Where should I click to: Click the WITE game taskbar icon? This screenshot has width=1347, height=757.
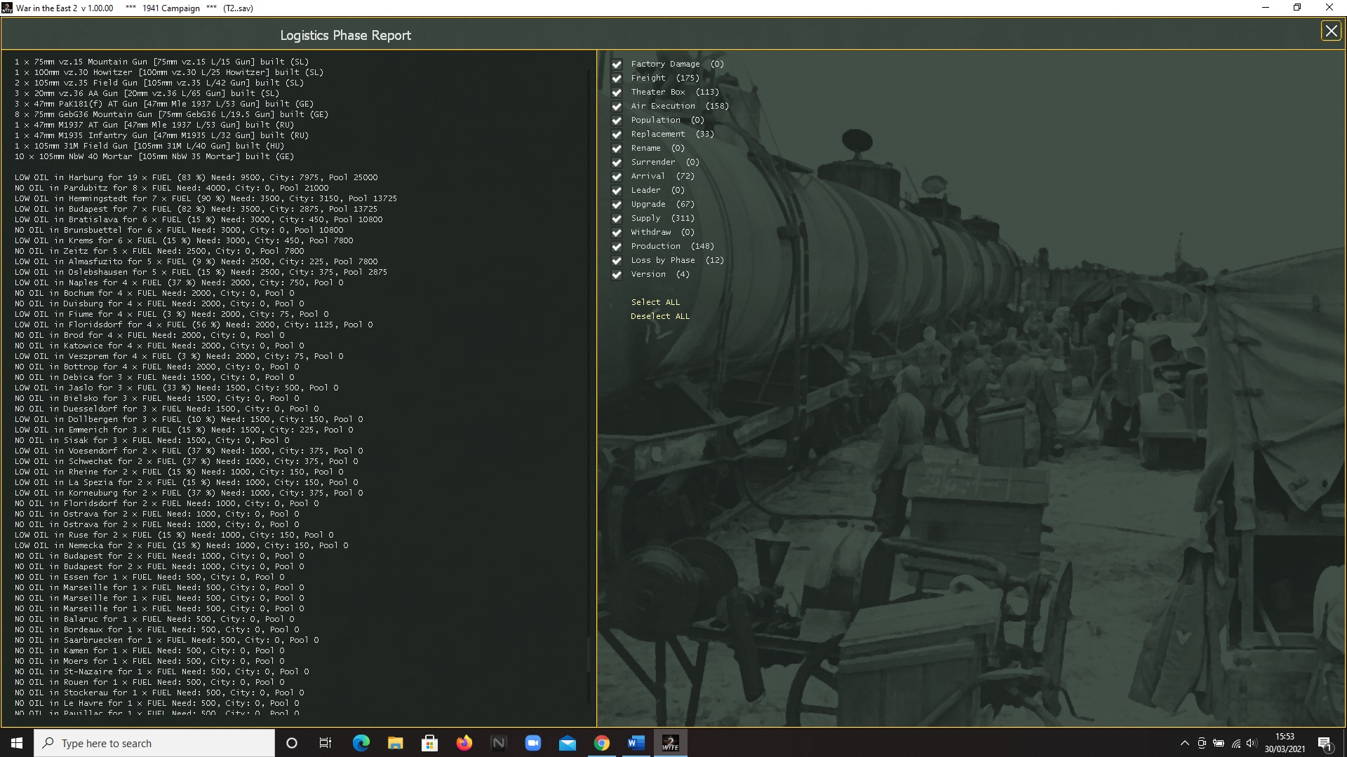(x=670, y=743)
